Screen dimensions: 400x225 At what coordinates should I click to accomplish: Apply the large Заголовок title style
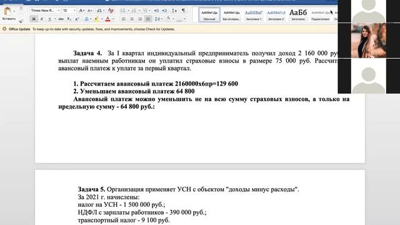point(298,14)
